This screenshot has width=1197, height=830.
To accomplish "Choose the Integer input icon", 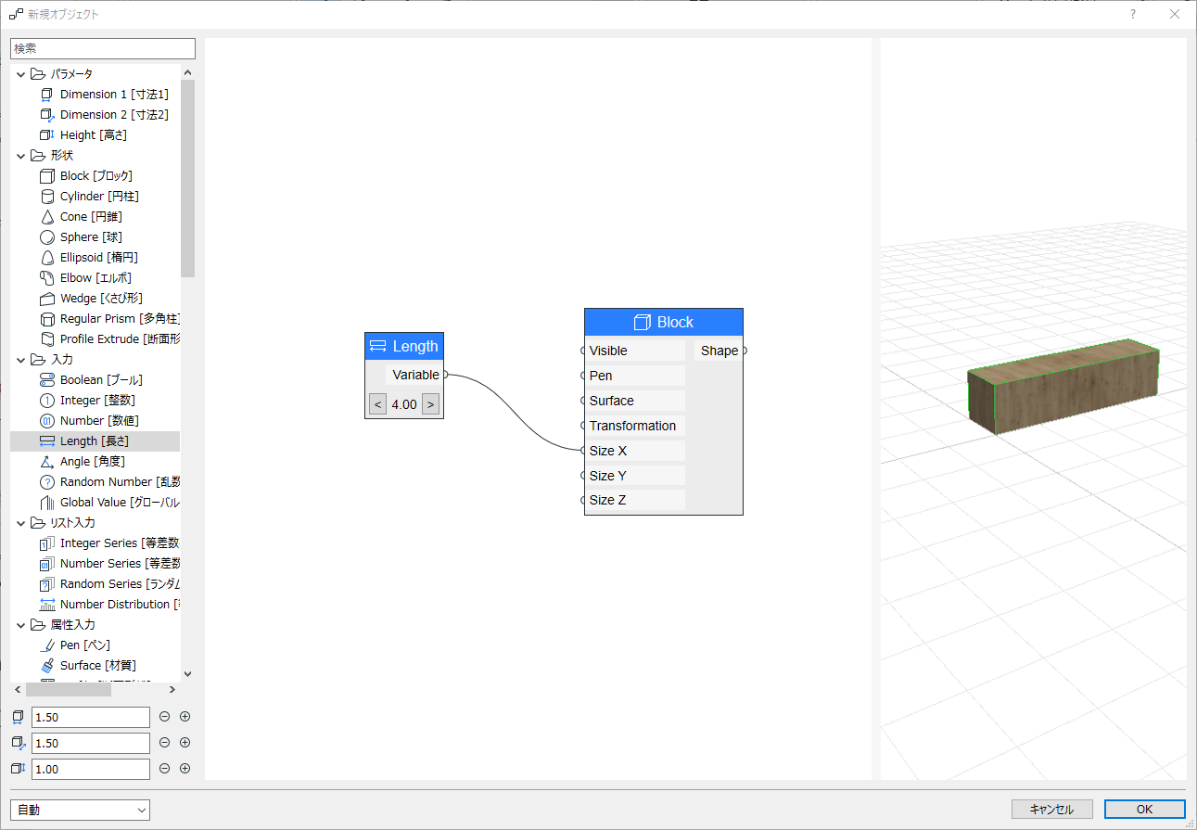I will 47,401.
